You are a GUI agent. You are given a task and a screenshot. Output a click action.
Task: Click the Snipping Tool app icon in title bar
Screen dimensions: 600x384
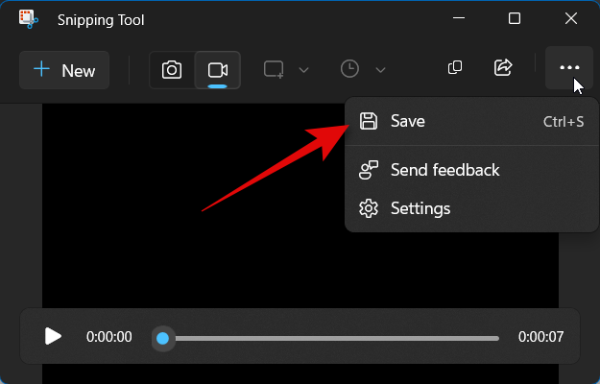pyautogui.click(x=28, y=19)
